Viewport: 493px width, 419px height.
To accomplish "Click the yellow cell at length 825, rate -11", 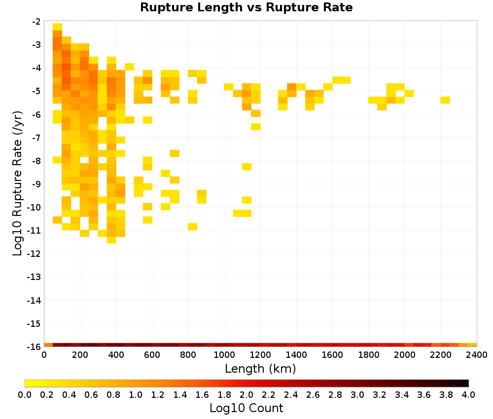I will click(193, 227).
